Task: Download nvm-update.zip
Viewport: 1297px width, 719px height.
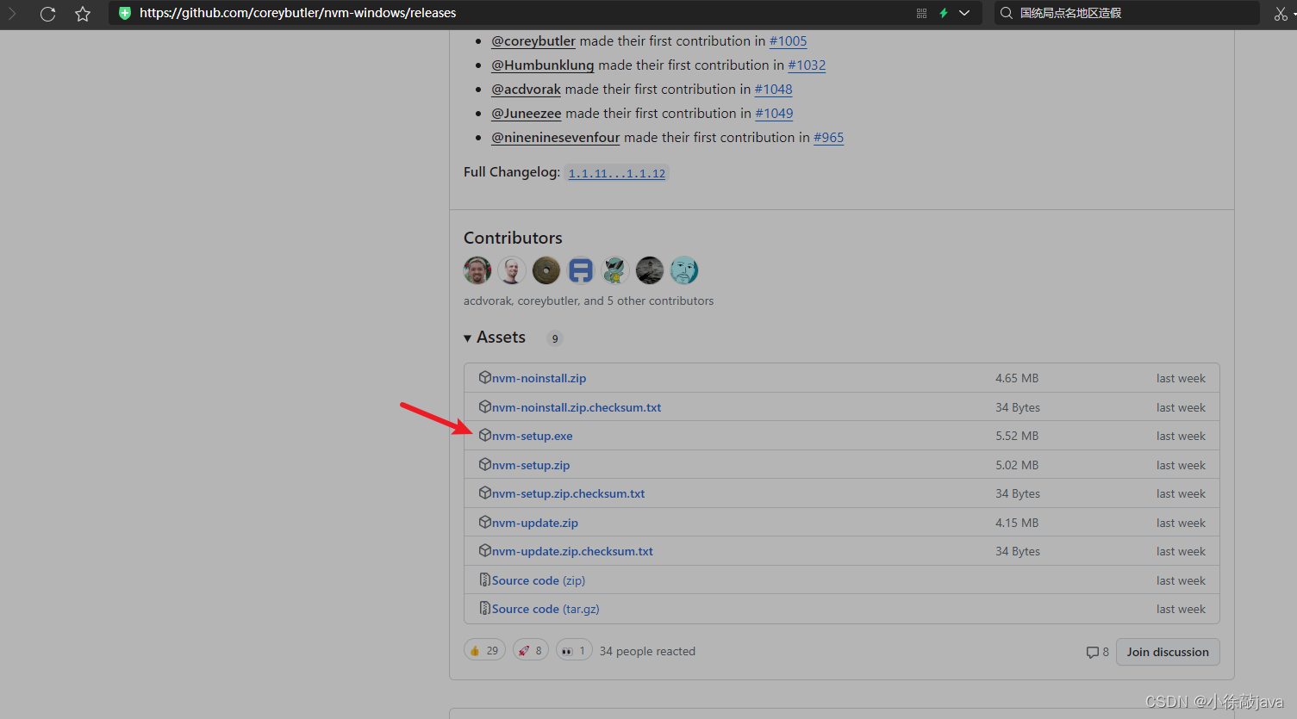Action: [x=535, y=523]
